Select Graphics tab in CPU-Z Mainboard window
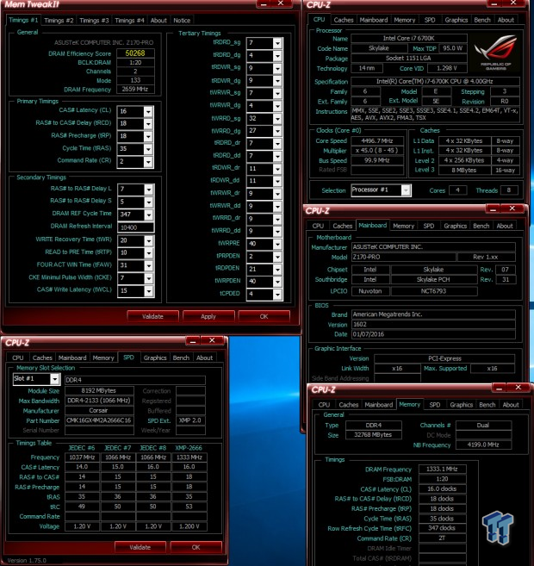This screenshot has height=566, width=534. (x=456, y=226)
